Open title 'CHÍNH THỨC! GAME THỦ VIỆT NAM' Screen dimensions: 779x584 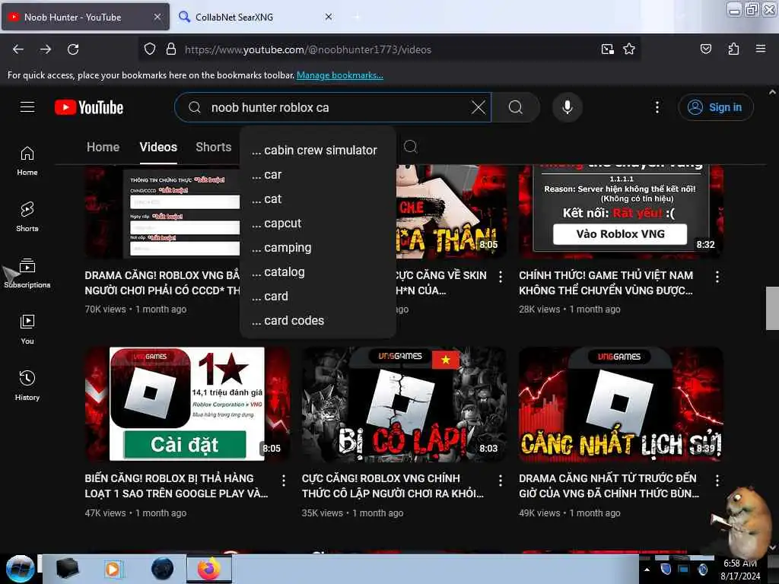[606, 282]
